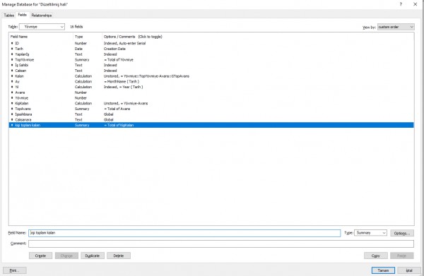
Task: Click the Copy button
Action: click(x=376, y=256)
